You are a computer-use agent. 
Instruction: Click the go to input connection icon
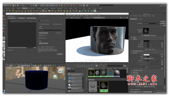pyautogui.click(x=158, y=22)
